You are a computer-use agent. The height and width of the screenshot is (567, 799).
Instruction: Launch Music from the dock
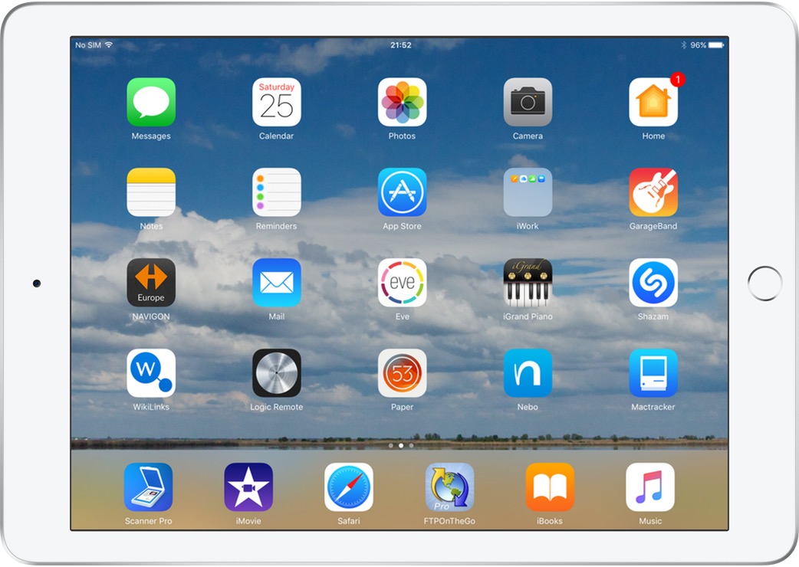[650, 487]
